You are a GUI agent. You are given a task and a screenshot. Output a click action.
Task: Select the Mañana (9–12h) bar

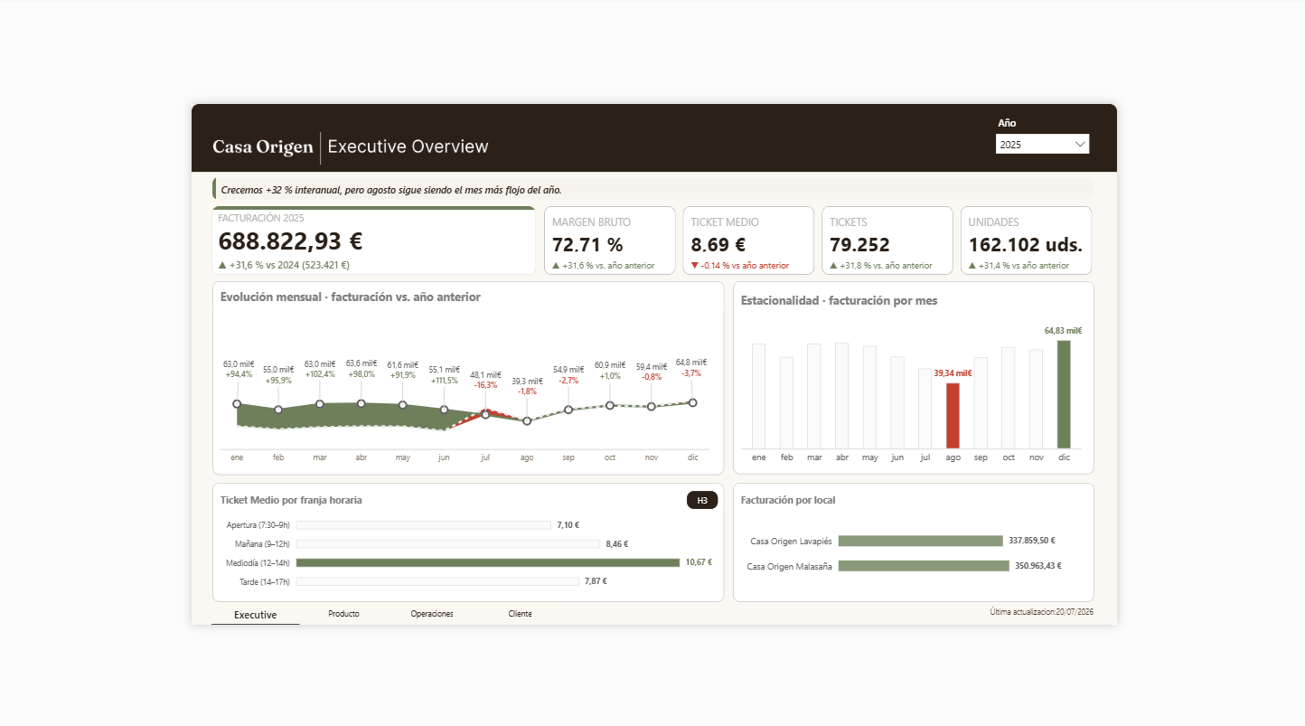coord(448,544)
